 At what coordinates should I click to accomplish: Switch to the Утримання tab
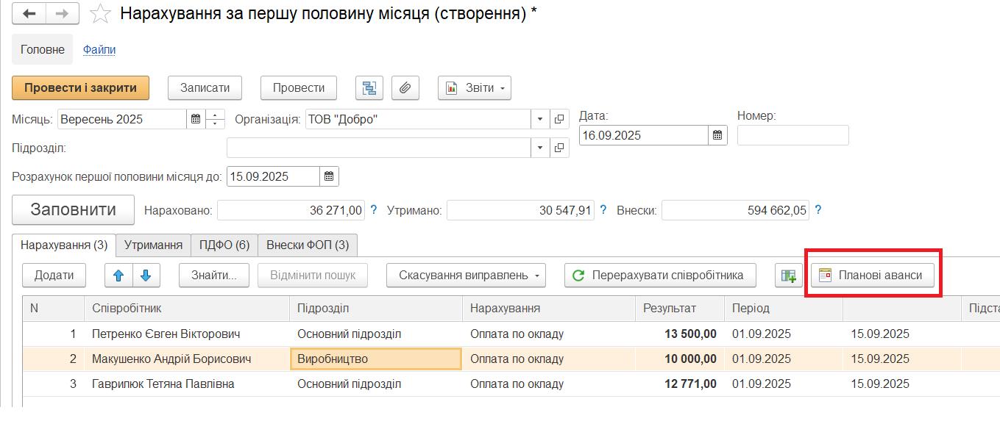click(x=153, y=245)
